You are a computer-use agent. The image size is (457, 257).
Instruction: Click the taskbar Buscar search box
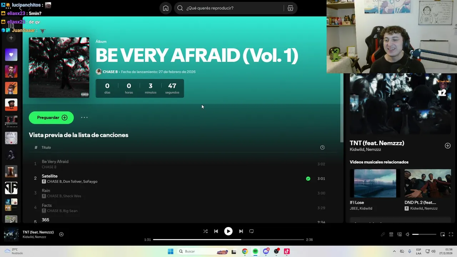(202, 251)
